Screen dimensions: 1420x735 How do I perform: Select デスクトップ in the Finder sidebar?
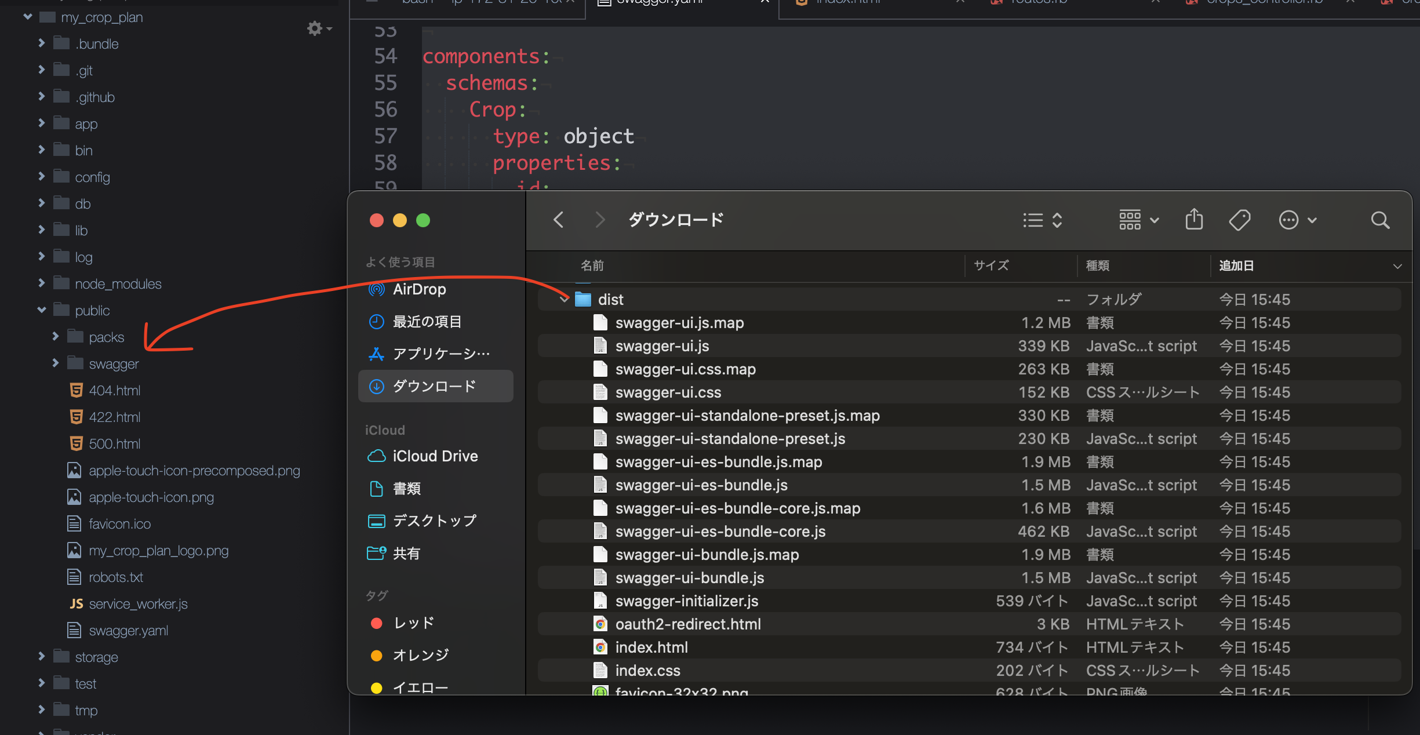click(434, 521)
